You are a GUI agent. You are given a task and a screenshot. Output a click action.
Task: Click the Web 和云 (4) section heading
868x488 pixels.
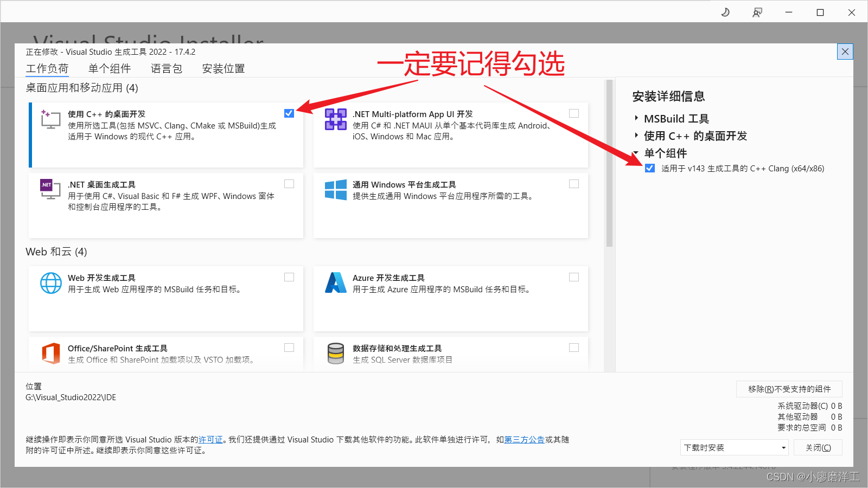(x=56, y=252)
